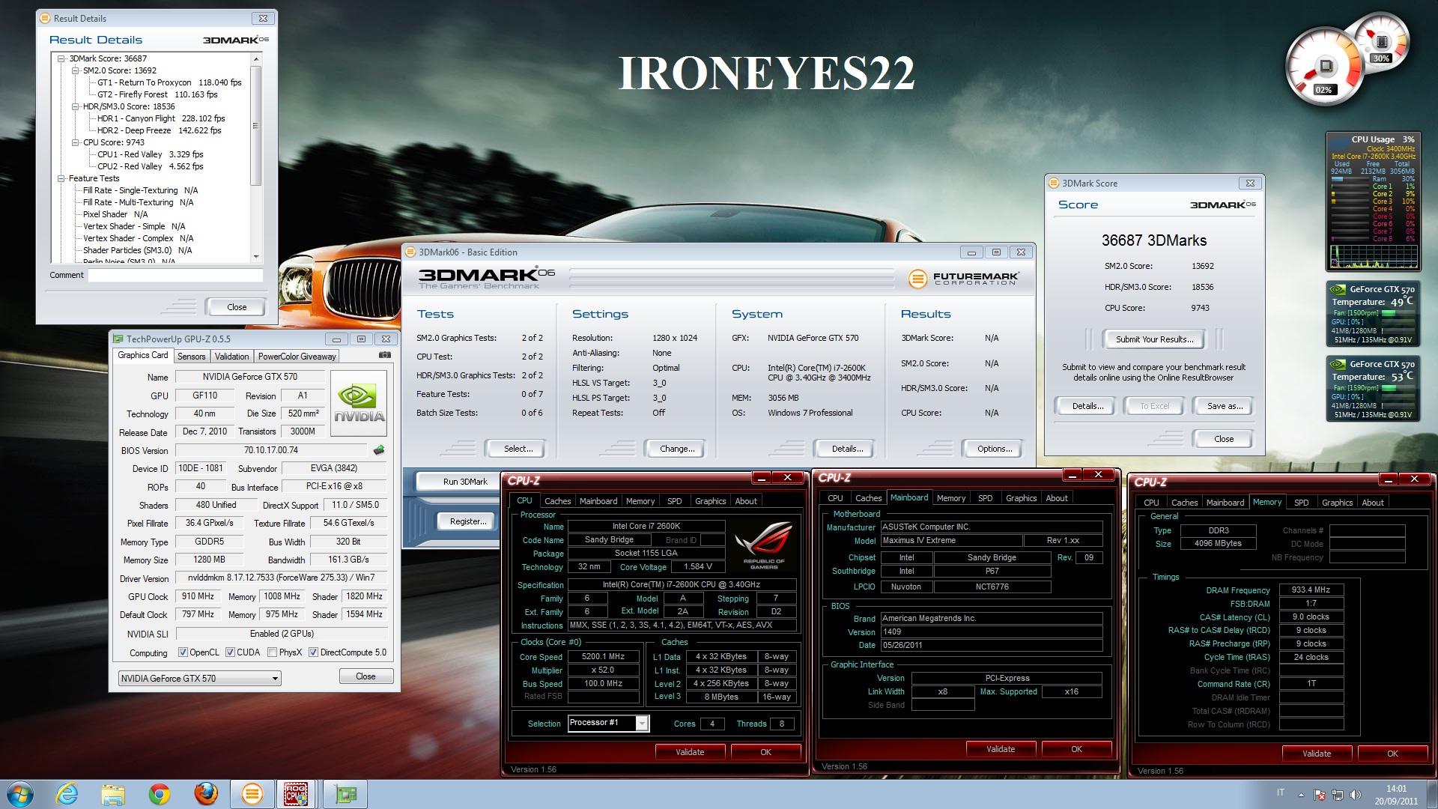Switch to 3DMark06 taskbar icon
The height and width of the screenshot is (809, 1438).
(x=252, y=794)
